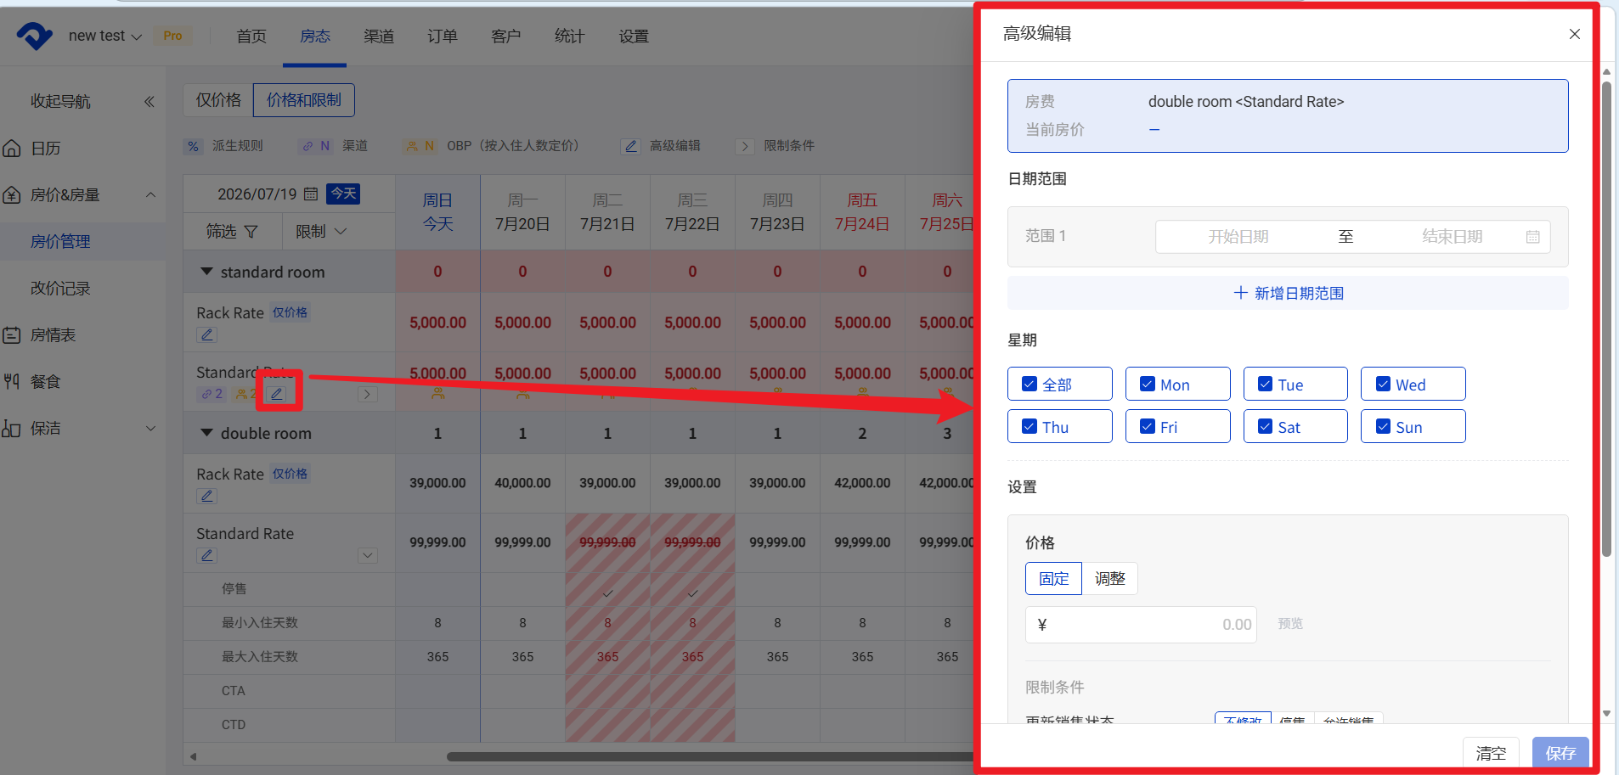The width and height of the screenshot is (1619, 775).
Task: Click 日历 home icon in sidebar
Action: tap(12, 149)
